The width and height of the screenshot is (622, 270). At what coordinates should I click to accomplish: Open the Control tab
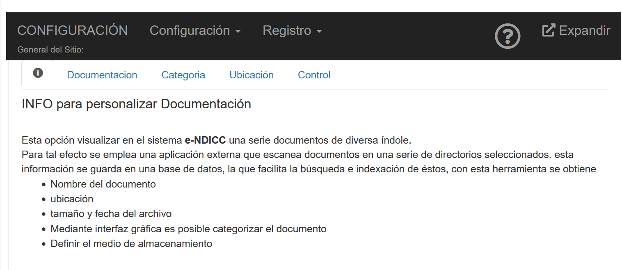pyautogui.click(x=314, y=75)
